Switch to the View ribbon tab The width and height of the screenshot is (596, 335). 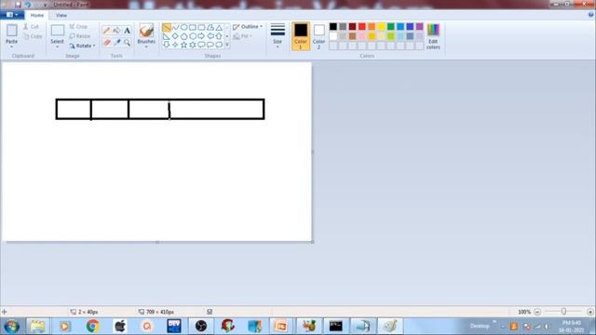(61, 15)
